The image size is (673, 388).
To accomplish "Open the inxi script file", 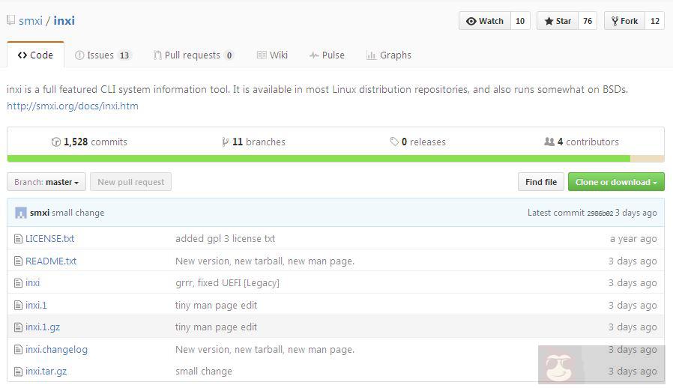I will (33, 283).
